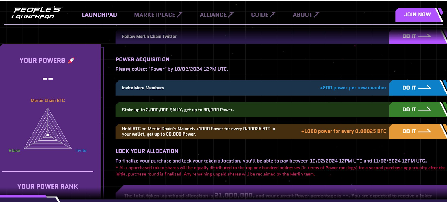Click the arrow icon next to About
The height and width of the screenshot is (202, 447).
pyautogui.click(x=316, y=15)
